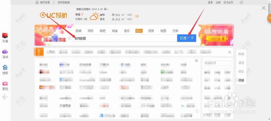Click the 邮箱帐号 input field
271x121 pixels.
point(218,63)
